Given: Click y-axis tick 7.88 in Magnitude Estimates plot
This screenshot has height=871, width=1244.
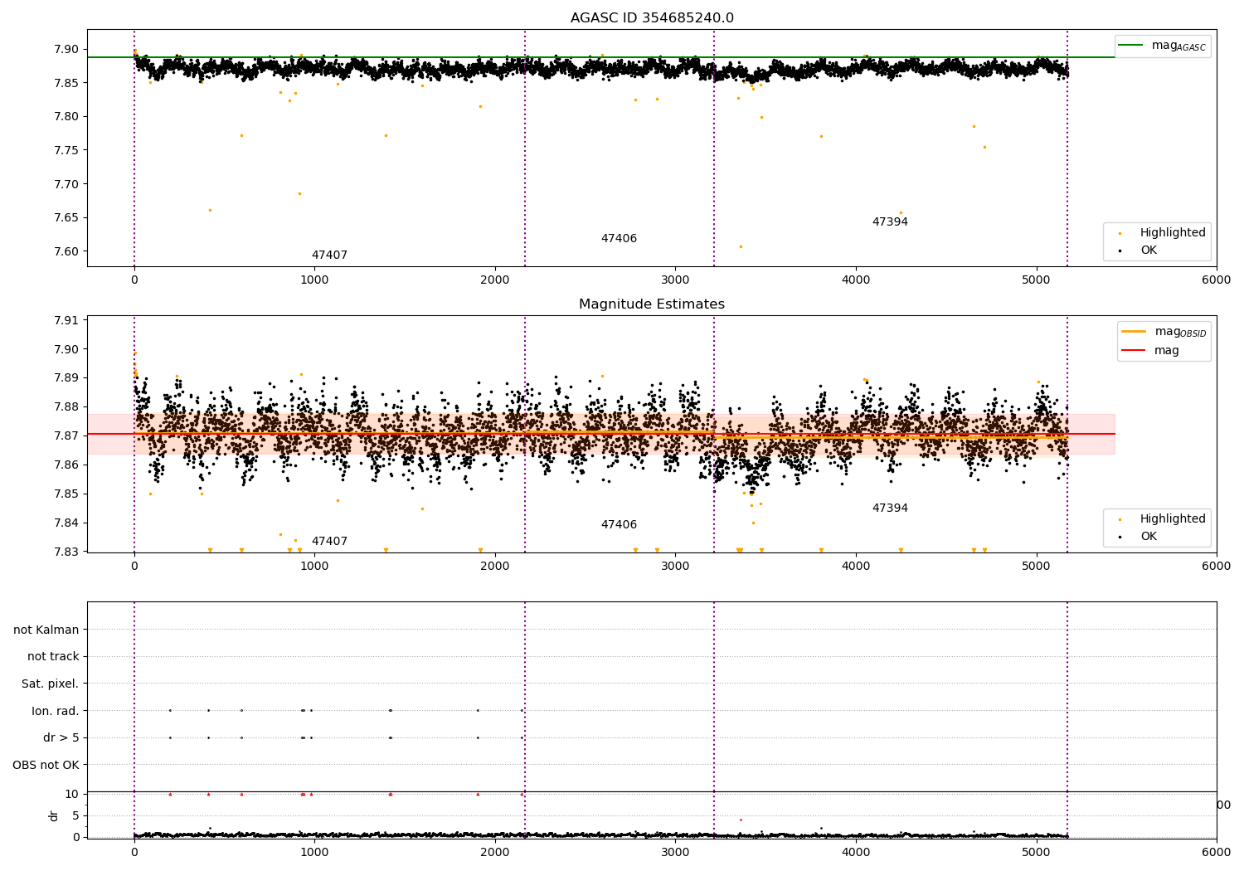Looking at the screenshot, I should pyautogui.click(x=66, y=406).
